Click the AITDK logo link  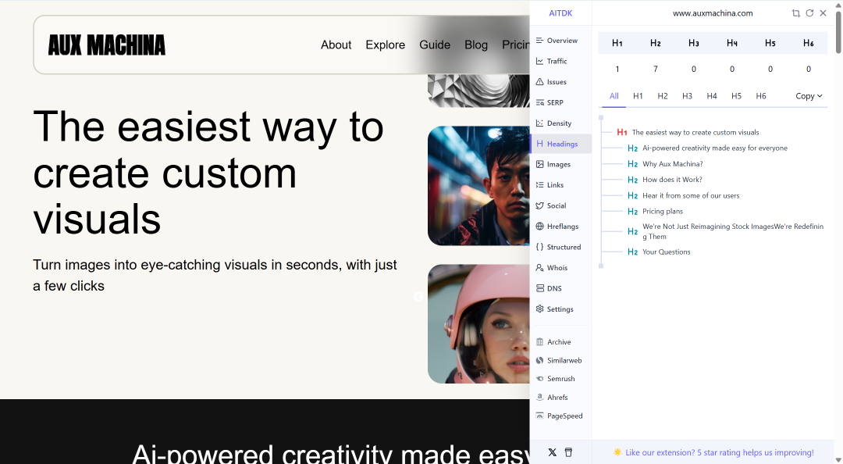click(560, 13)
